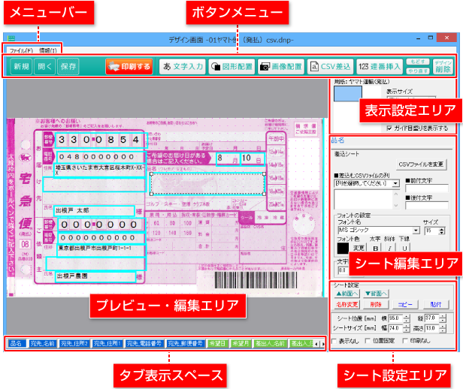Toggle the 表示なし checkbox

(x=334, y=341)
